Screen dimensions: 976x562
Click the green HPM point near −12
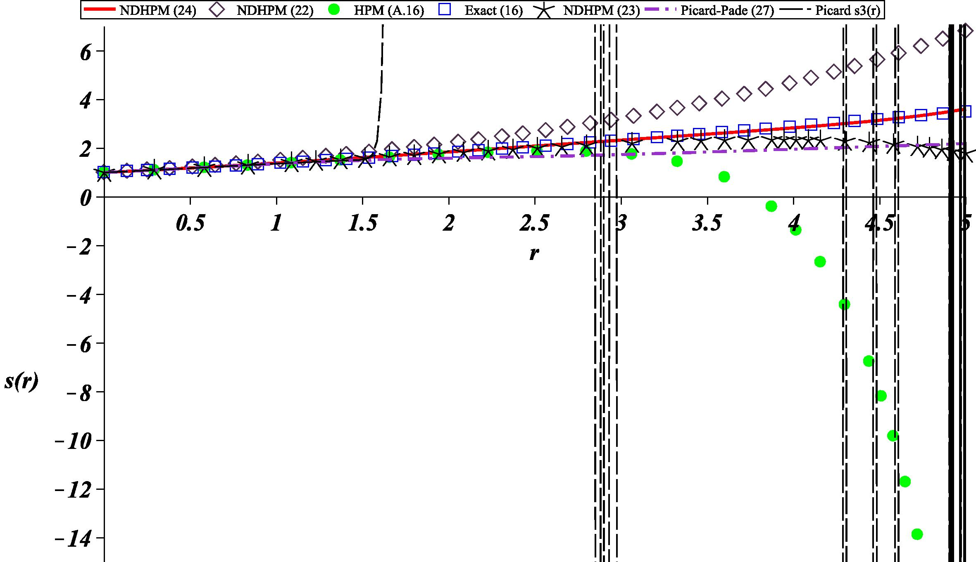[x=905, y=481]
